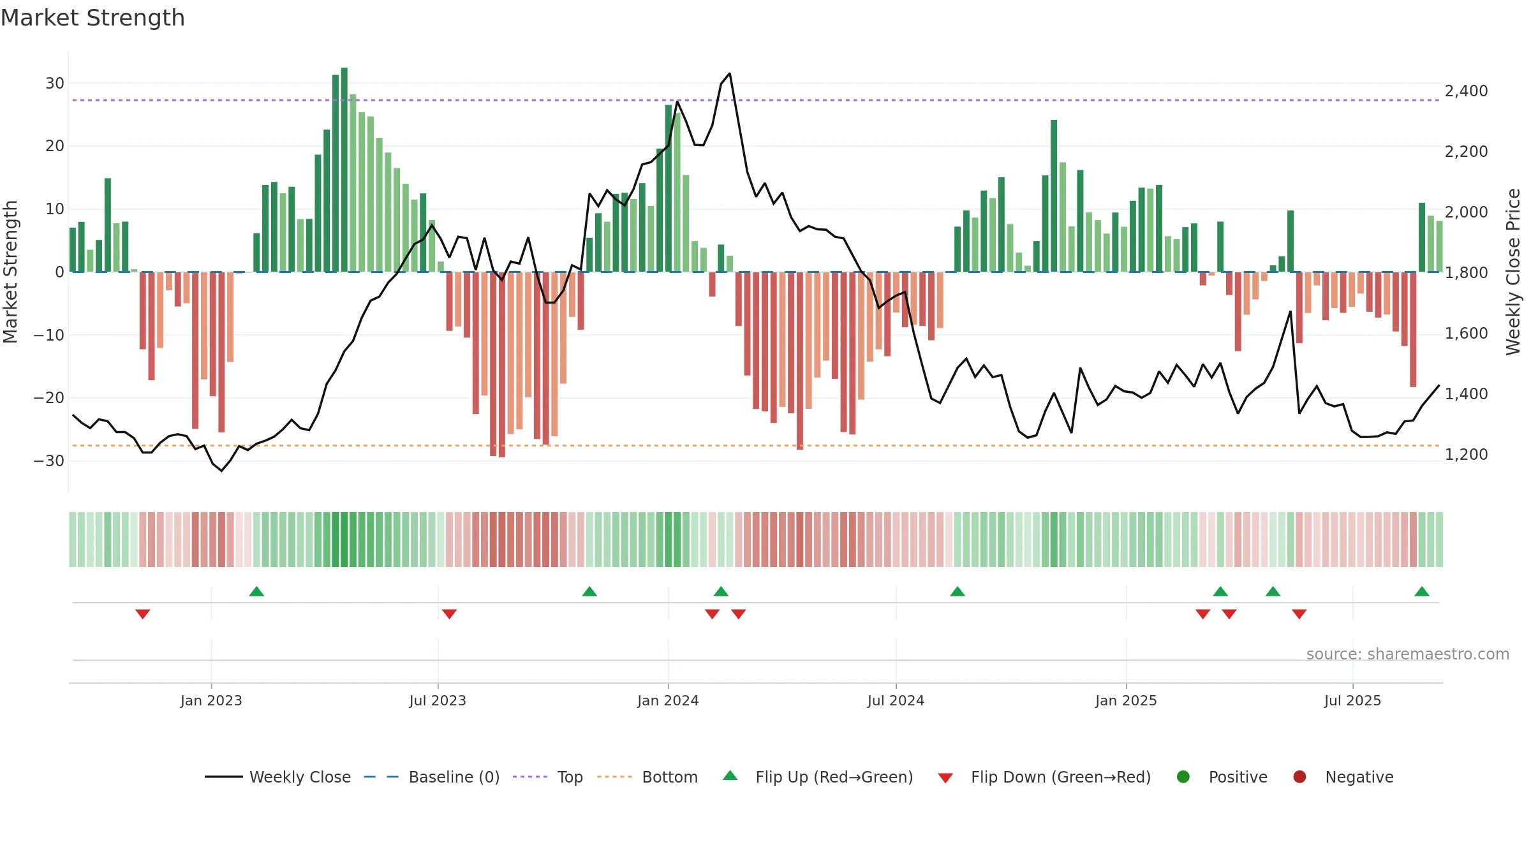Click the 2,400 price tick on the right axis

1467,91
